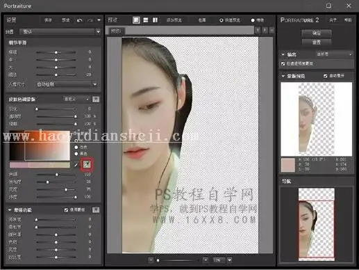Go to previous preview tab arrow

click(258, 30)
